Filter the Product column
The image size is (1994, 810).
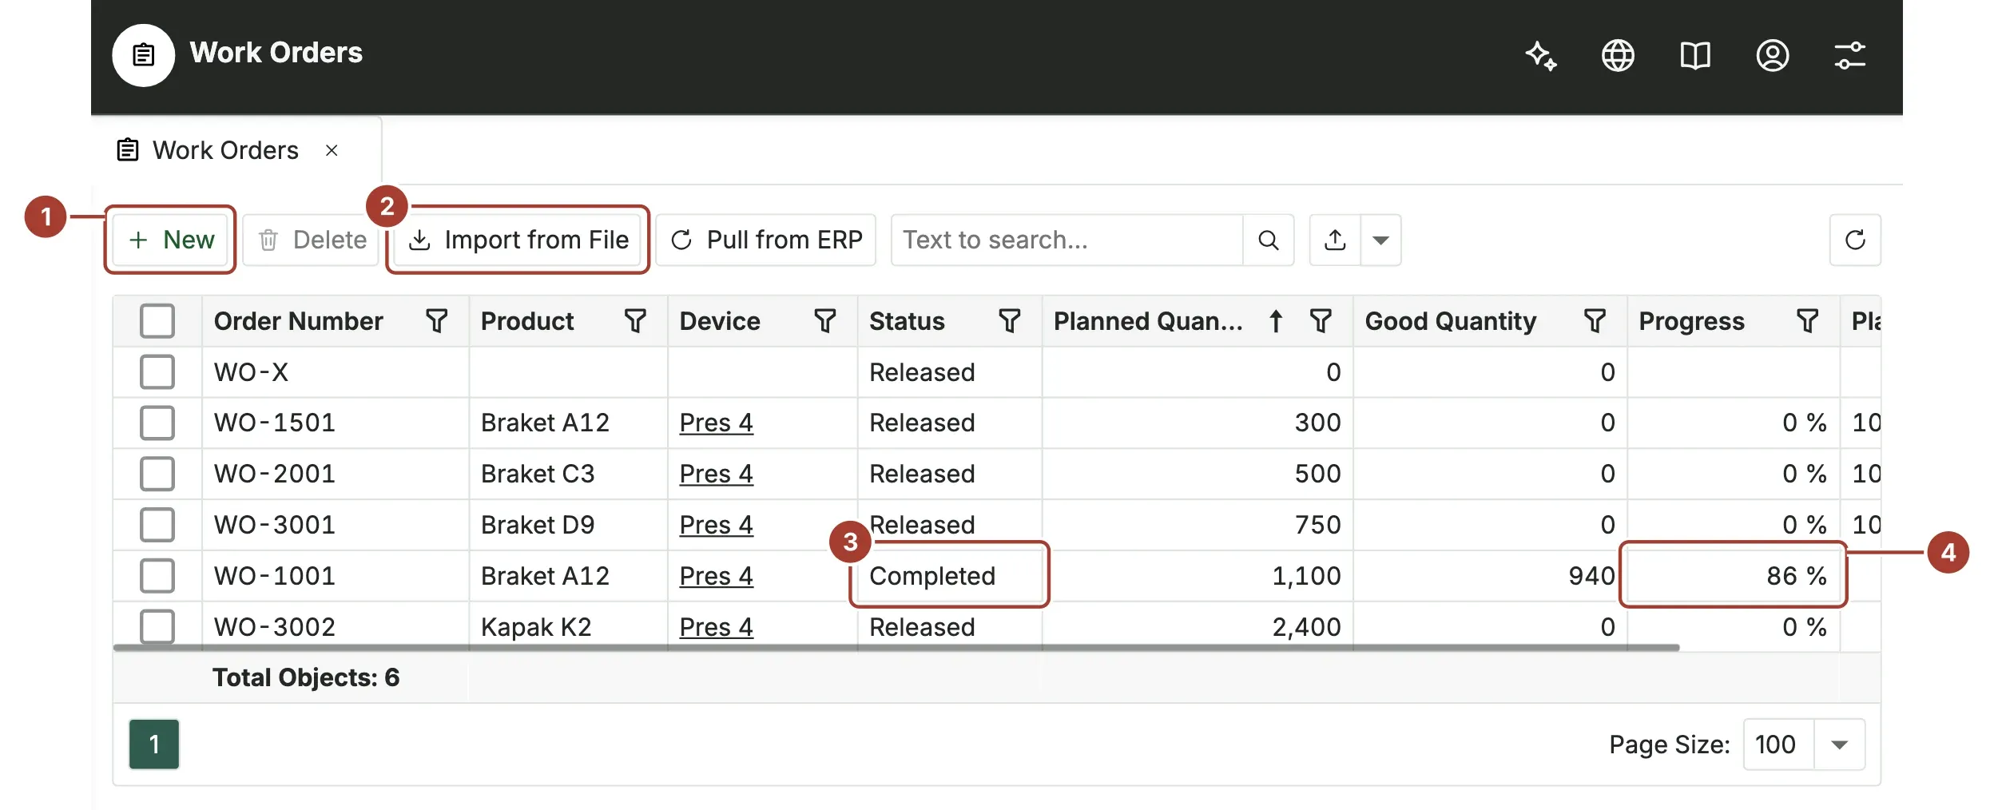[635, 321]
